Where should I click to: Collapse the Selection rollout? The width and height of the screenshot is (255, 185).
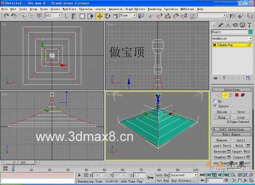231,89
